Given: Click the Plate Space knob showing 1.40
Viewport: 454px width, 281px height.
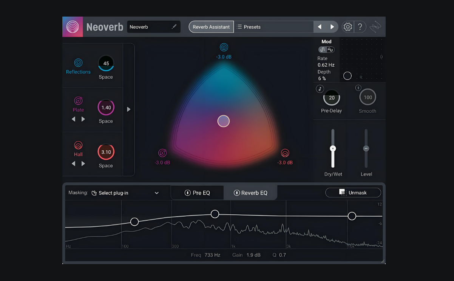Looking at the screenshot, I should click(x=106, y=107).
